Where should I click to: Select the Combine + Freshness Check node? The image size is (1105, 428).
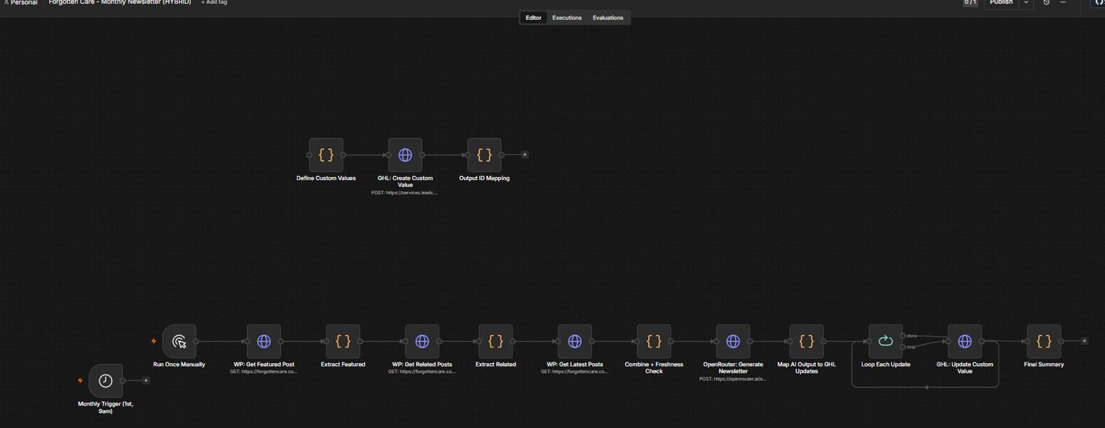654,341
